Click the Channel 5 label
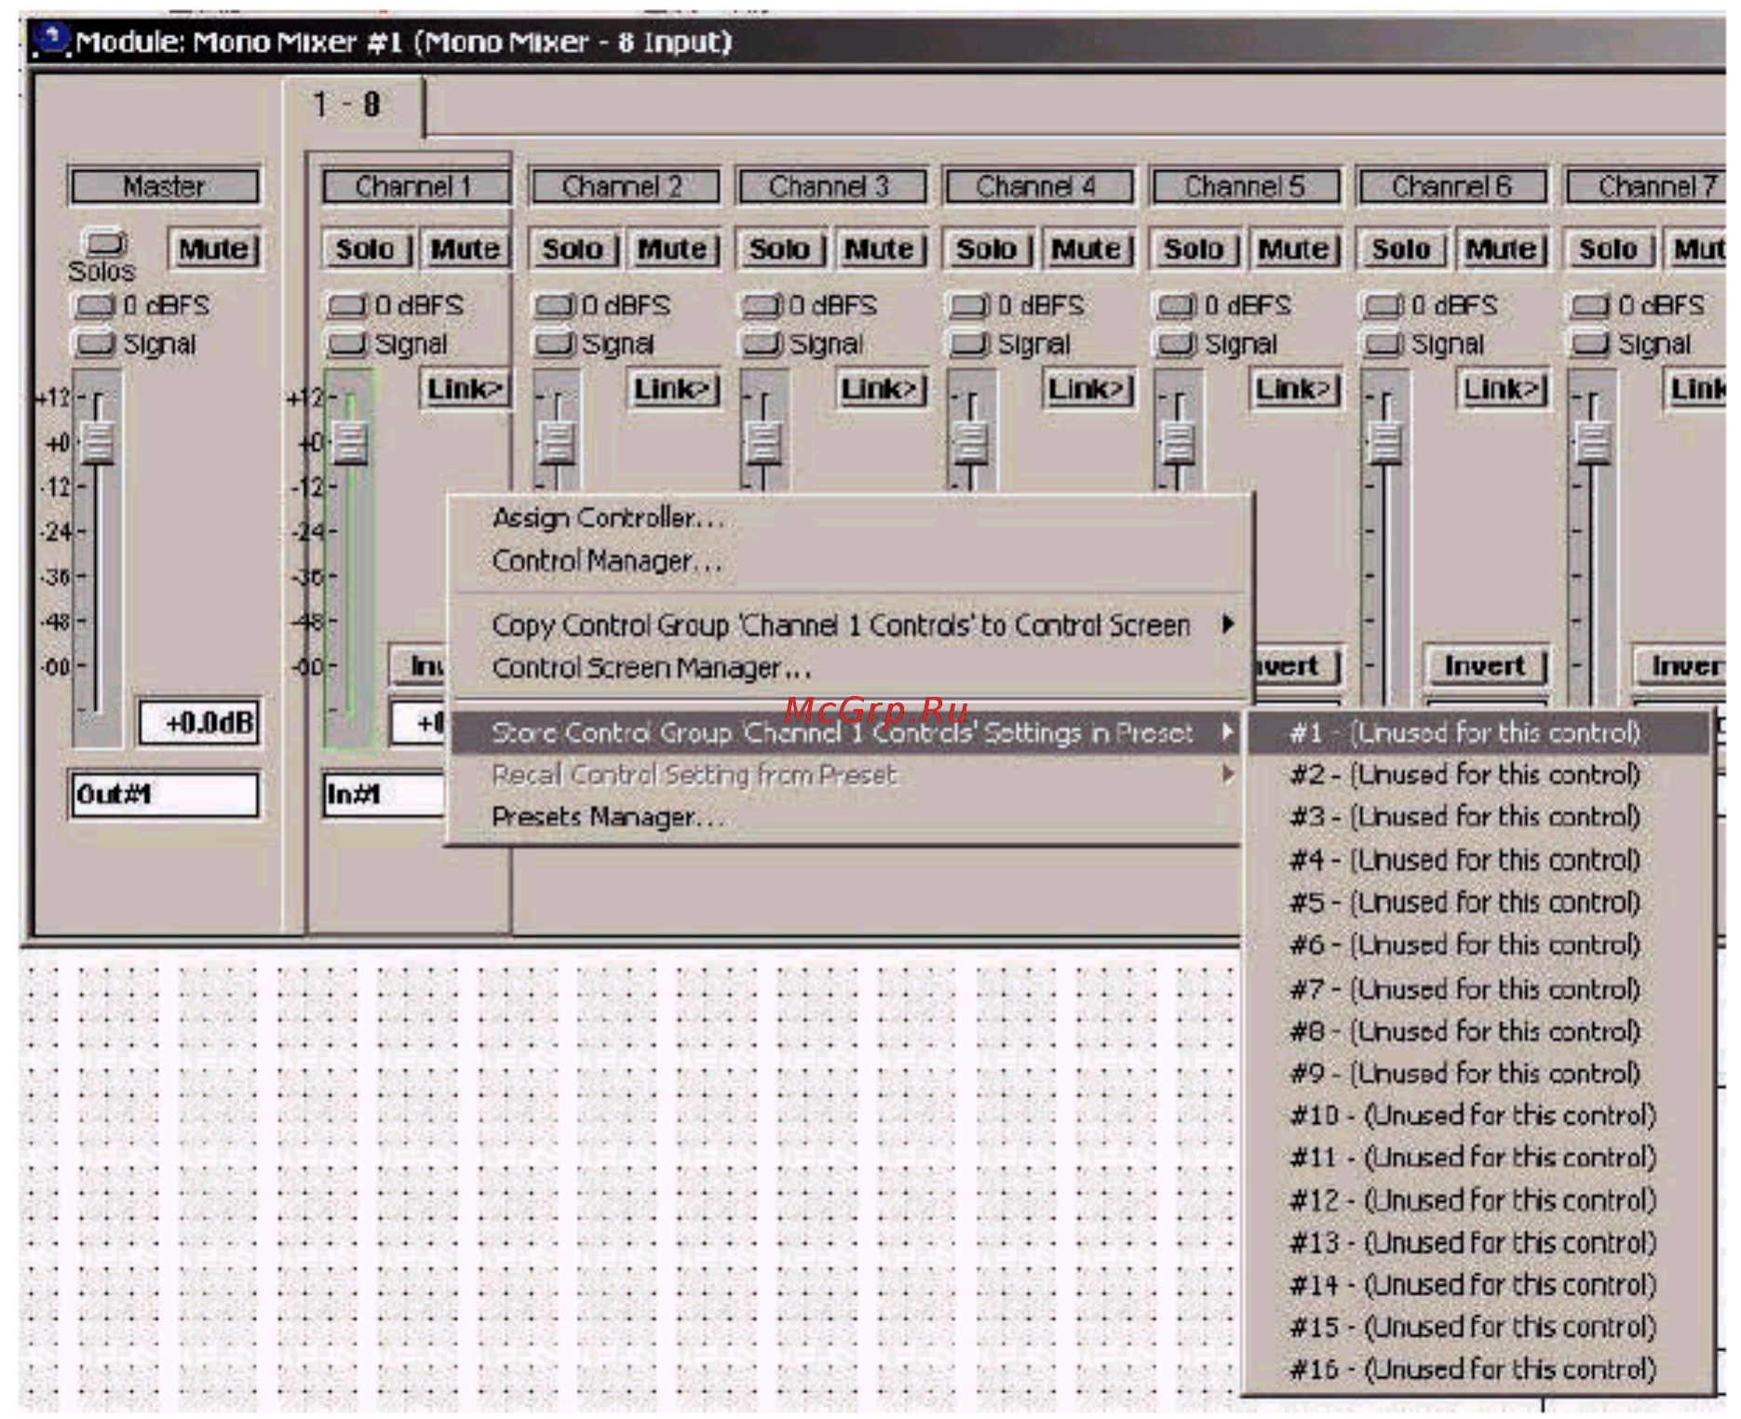Screen dimensions: 1741x1419 pyautogui.click(x=1245, y=186)
